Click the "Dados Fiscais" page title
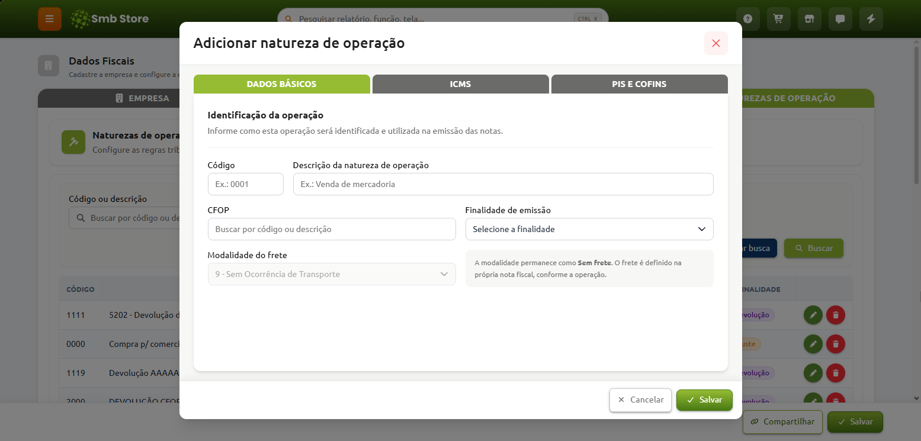 coord(101,61)
